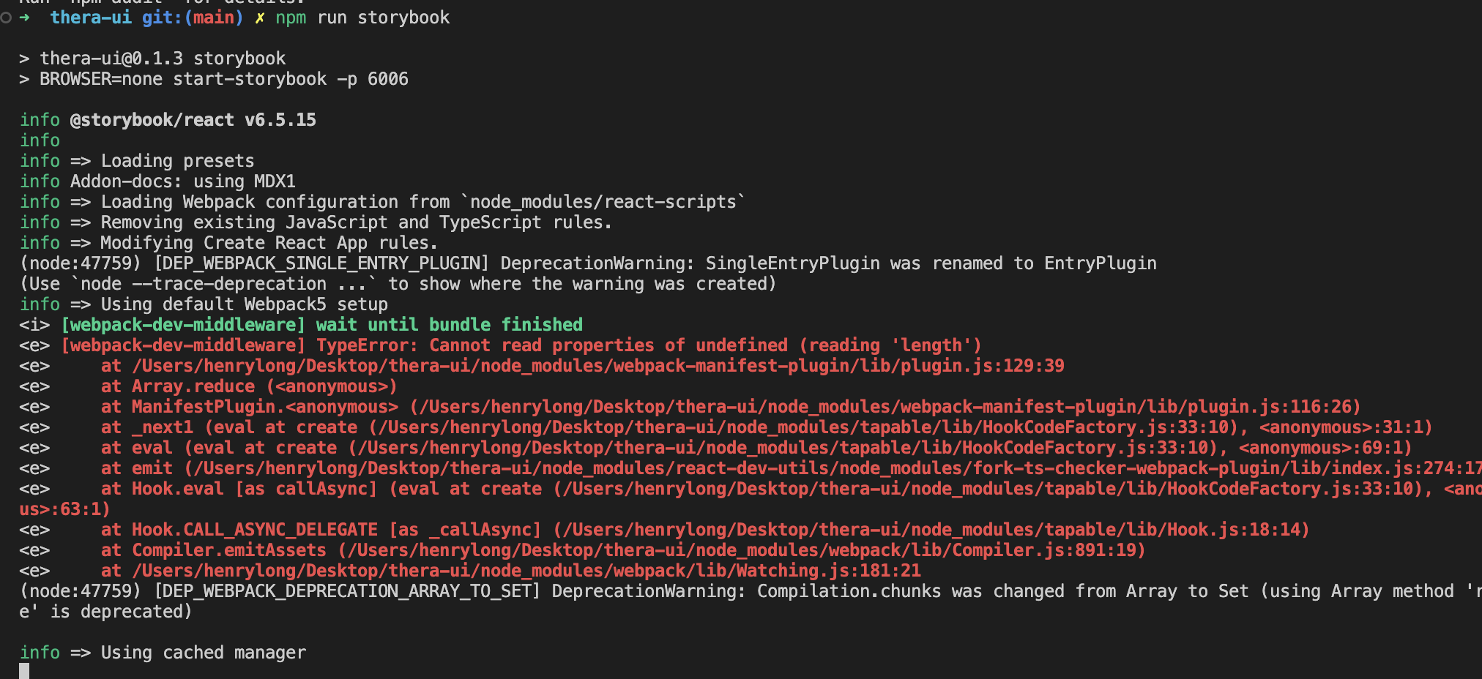Screen dimensions: 1482x679
Task: Click the "Using cached manager" info line
Action: (203, 653)
